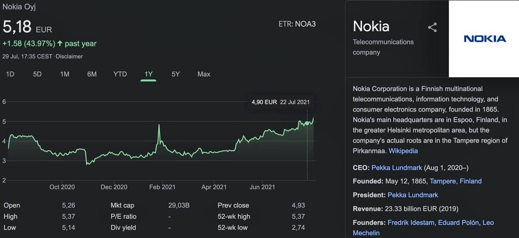
Task: Click the High value of 5,37
Action: [x=68, y=217]
